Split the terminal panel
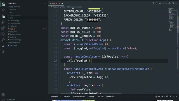Viewport: 179px width, 101px height. pyautogui.click(x=167, y=97)
